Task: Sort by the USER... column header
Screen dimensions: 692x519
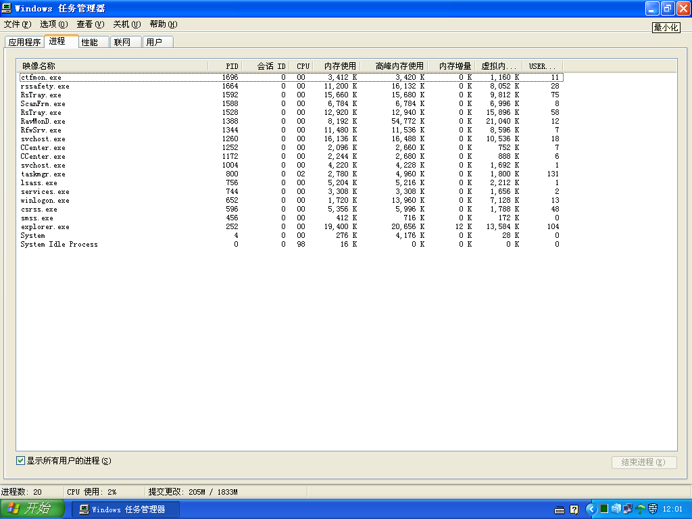Action: tap(543, 66)
